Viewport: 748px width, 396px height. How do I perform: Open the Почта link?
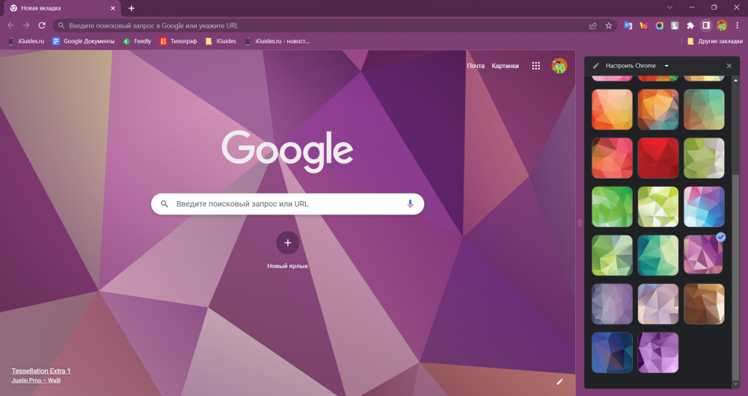coord(476,66)
